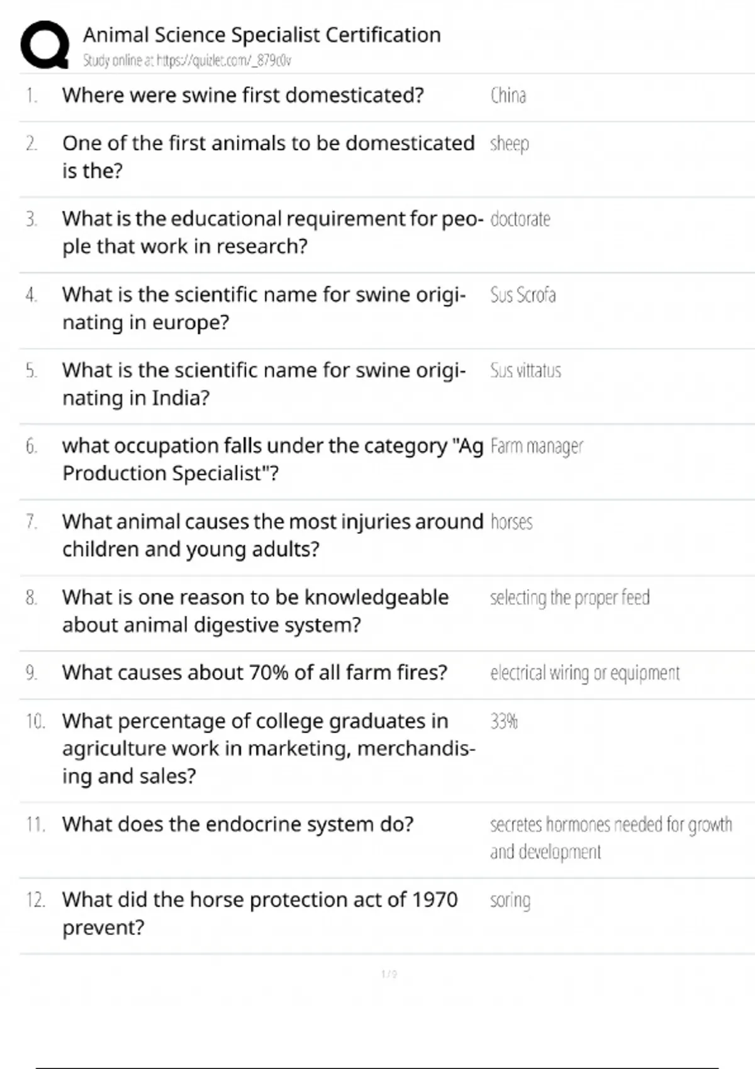The image size is (755, 1069).
Task: Click the page number indicator at bottom
Action: (x=389, y=974)
